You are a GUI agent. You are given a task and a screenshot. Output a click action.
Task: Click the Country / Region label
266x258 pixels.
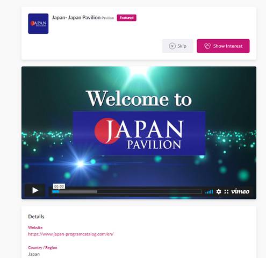click(42, 248)
